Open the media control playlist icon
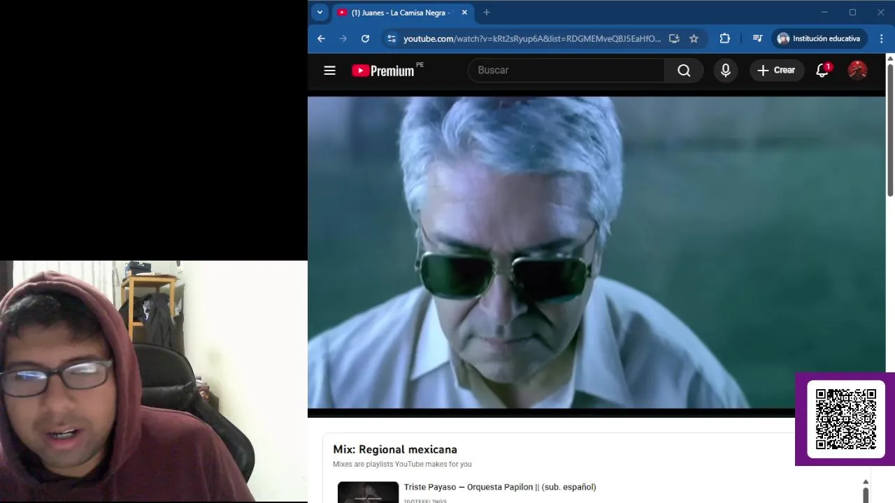The width and height of the screenshot is (895, 503). click(x=757, y=38)
